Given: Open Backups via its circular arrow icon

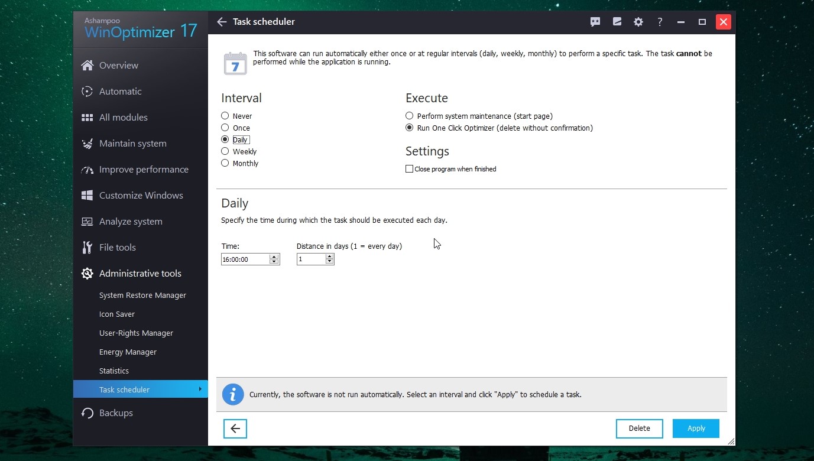Looking at the screenshot, I should 87,413.
